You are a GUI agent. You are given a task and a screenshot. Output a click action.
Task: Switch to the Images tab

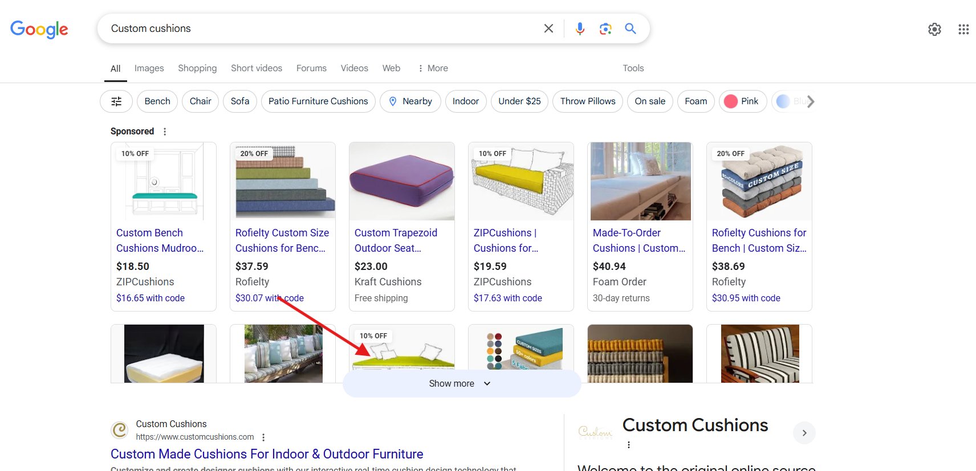point(149,68)
